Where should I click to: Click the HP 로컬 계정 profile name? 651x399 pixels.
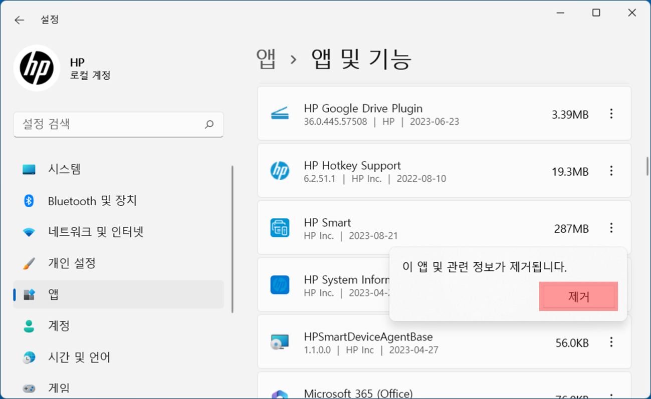pos(90,69)
